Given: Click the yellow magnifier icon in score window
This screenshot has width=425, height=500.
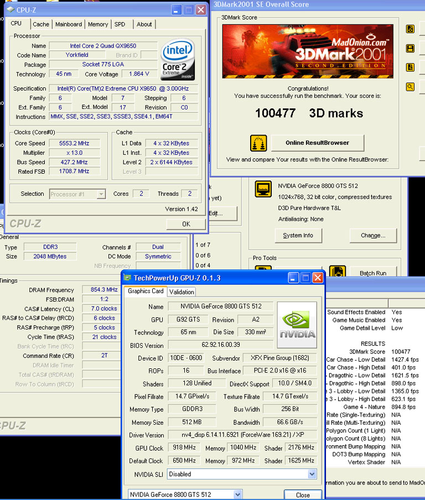Looking at the screenshot, I should [410, 86].
